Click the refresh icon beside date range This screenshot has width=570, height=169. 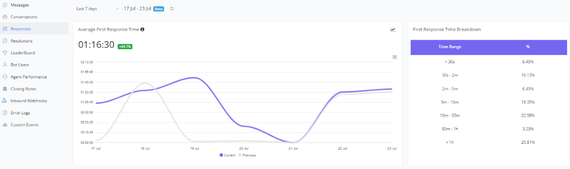point(172,8)
